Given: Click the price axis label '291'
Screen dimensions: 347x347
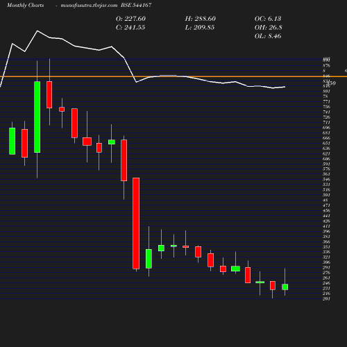Looking at the screenshot, I should point(326,268).
